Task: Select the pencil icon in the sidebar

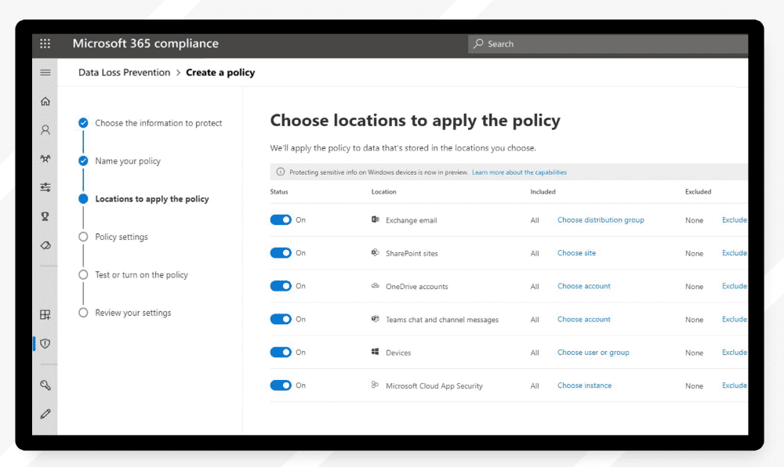Action: [x=45, y=412]
